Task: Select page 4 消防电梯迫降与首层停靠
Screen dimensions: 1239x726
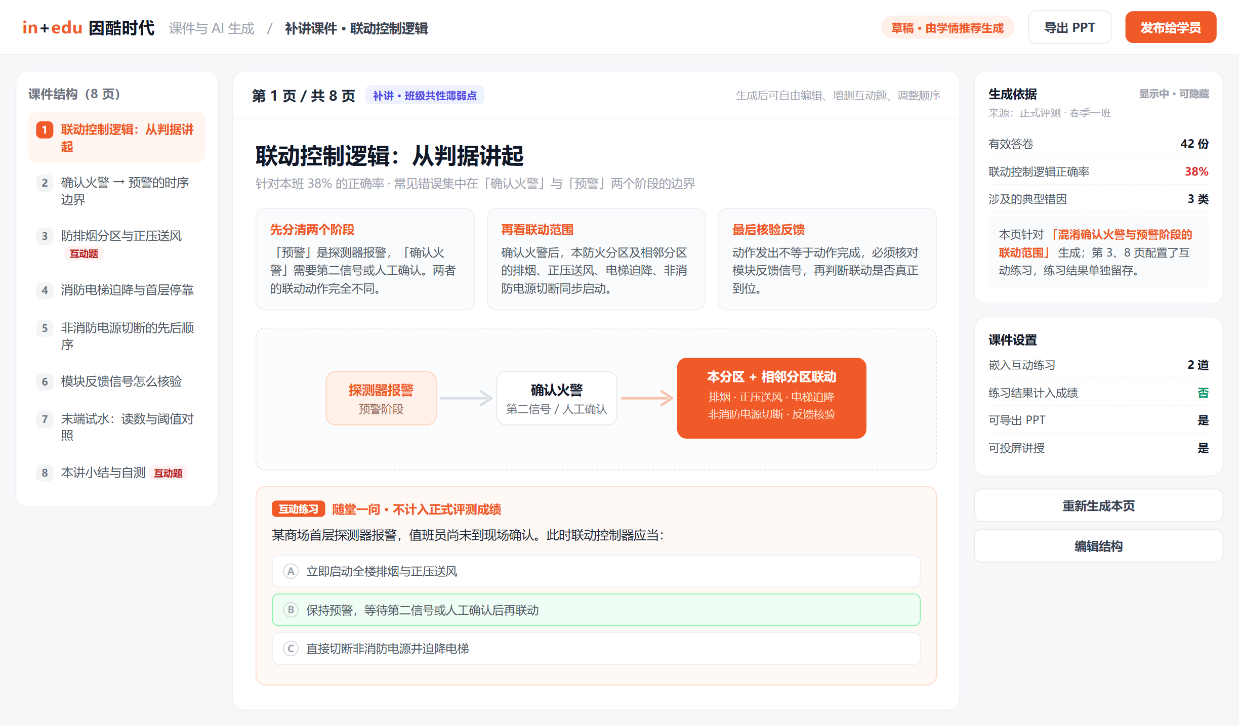Action: click(117, 290)
